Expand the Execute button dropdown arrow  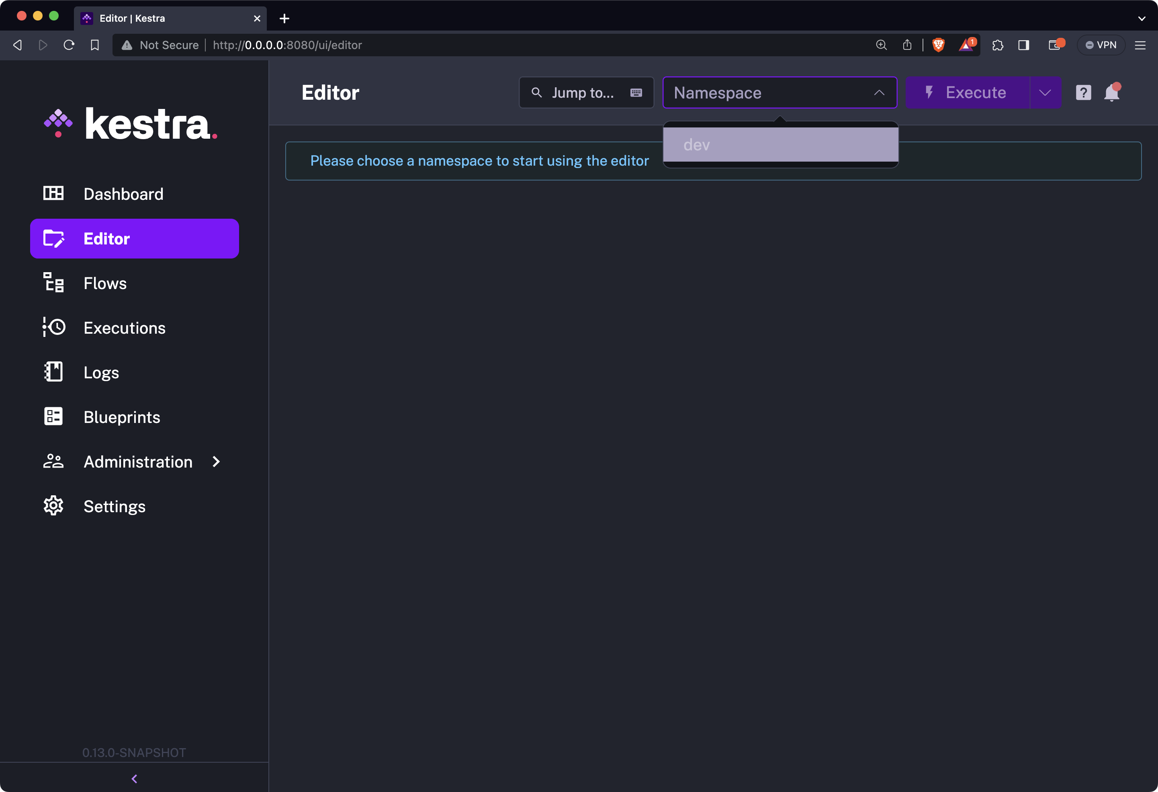(1045, 92)
